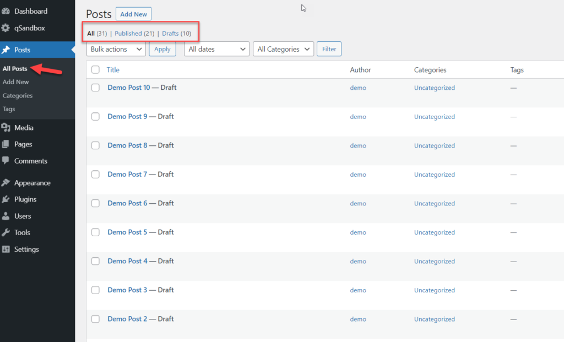Image resolution: width=564 pixels, height=342 pixels.
Task: Open the Users menu
Action: pyautogui.click(x=23, y=216)
